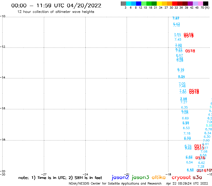Click the wave height value '6.69'
212x186 pixels.
click(x=185, y=118)
